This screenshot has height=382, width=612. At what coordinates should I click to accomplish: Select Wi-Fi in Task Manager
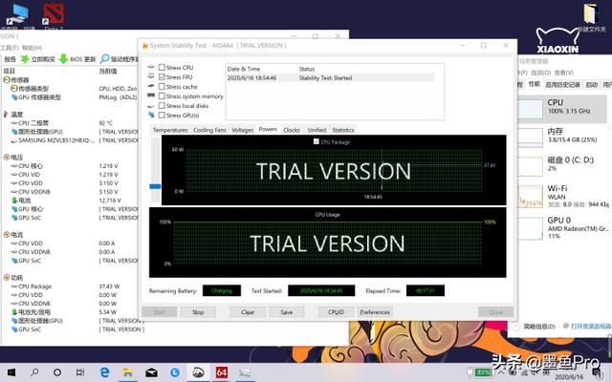[x=562, y=196]
